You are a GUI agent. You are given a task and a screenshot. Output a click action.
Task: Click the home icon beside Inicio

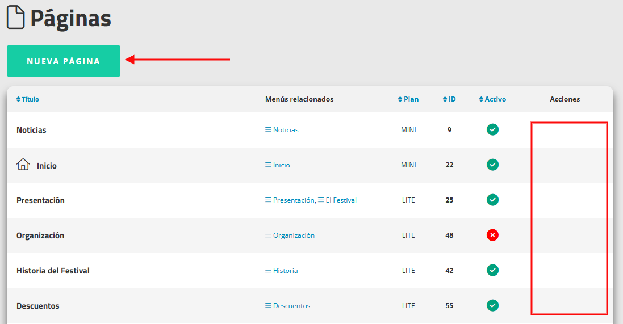(x=23, y=164)
